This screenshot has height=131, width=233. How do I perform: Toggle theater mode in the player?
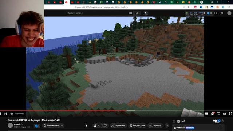coord(225,114)
